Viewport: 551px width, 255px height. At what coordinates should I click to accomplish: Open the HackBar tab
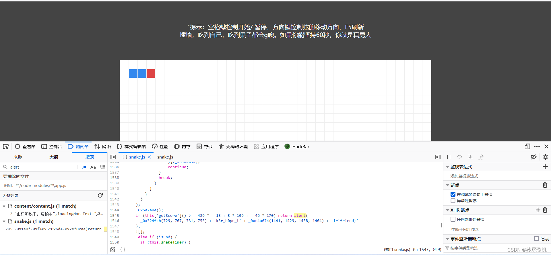(x=297, y=147)
